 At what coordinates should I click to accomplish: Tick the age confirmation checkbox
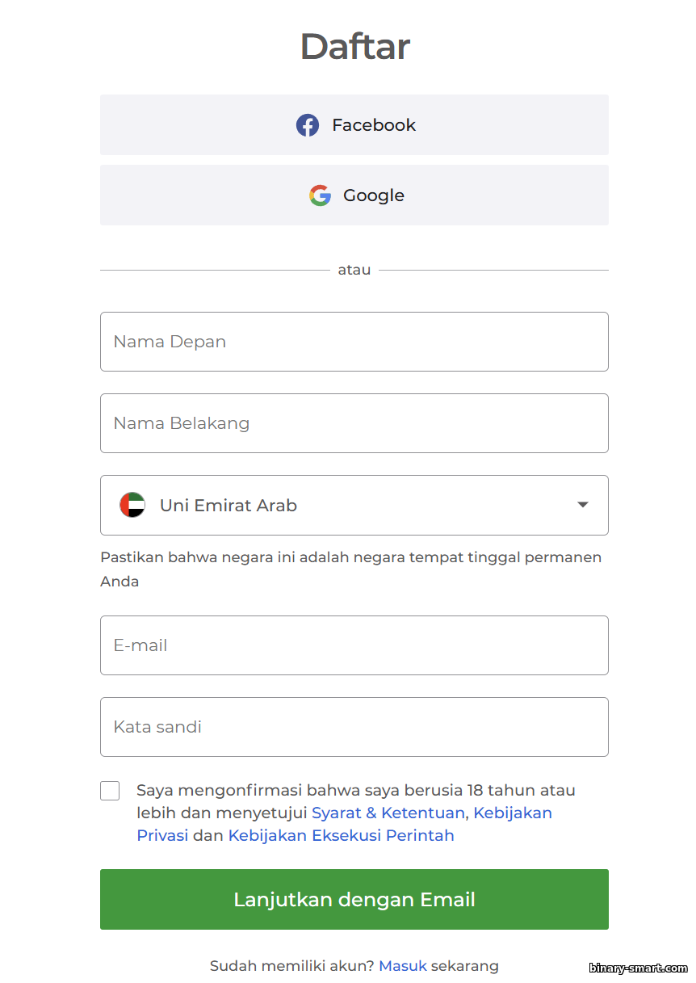(x=110, y=791)
